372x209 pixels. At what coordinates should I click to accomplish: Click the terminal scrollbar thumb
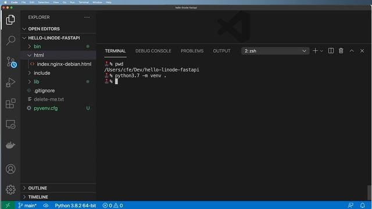[x=369, y=192]
